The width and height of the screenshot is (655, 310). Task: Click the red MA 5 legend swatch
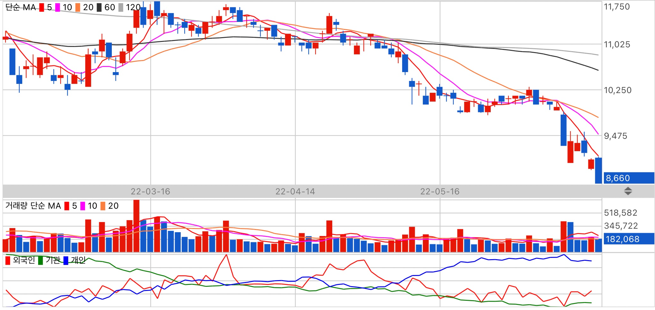[42, 7]
